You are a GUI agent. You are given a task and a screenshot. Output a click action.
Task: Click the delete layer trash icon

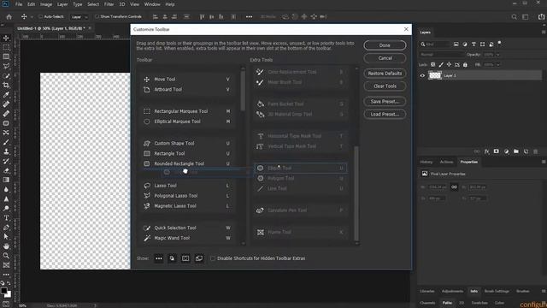click(536, 151)
